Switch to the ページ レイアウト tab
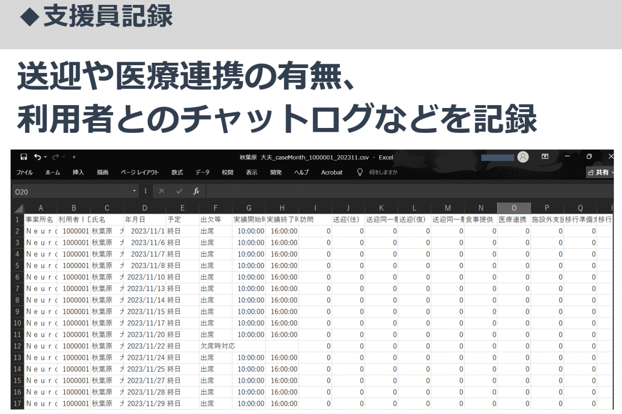The image size is (622, 414). coord(140,172)
